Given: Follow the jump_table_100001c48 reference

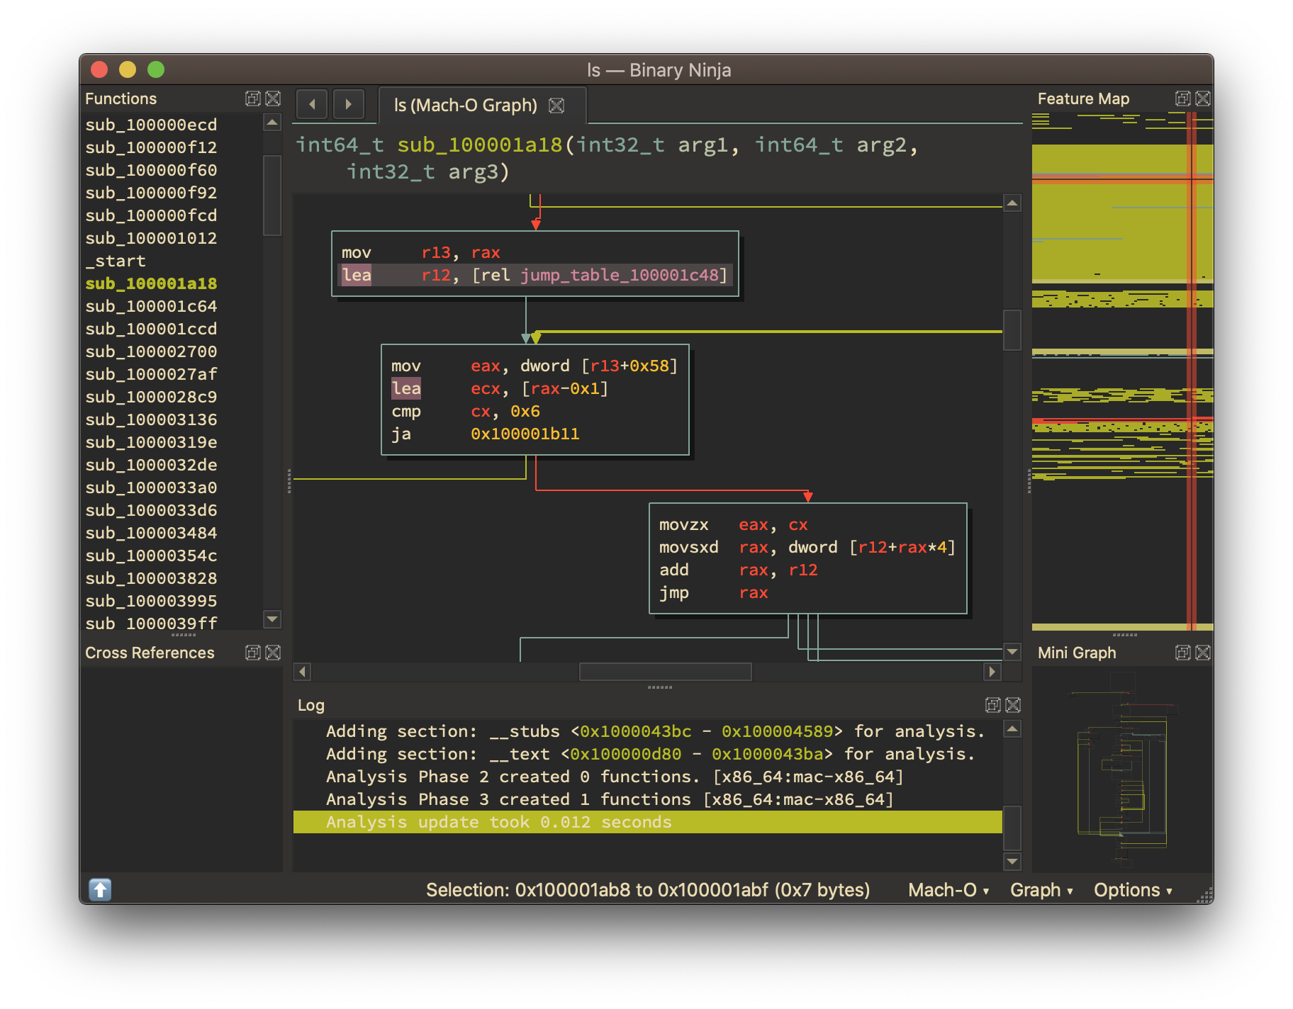Looking at the screenshot, I should point(619,275).
